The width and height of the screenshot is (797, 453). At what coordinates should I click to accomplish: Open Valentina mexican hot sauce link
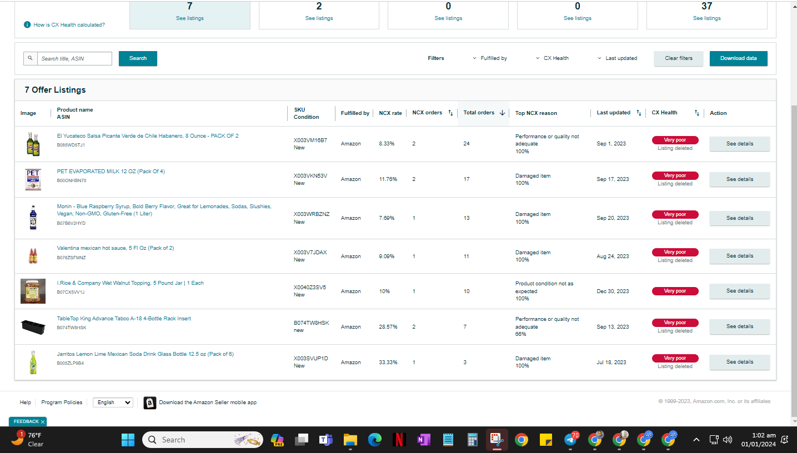(x=116, y=248)
